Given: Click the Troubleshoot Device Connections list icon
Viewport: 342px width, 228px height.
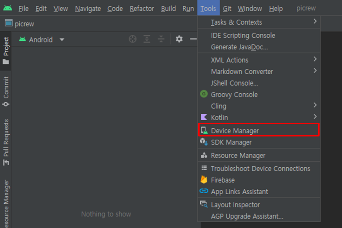Looking at the screenshot, I should 204,168.
